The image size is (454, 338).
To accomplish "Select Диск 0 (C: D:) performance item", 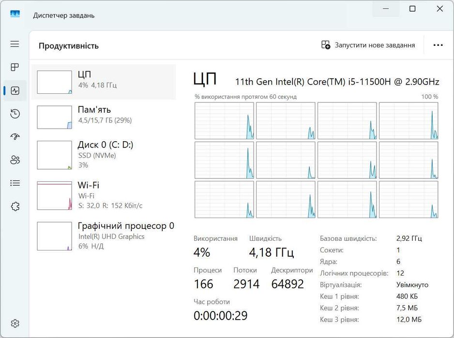I will click(x=104, y=155).
